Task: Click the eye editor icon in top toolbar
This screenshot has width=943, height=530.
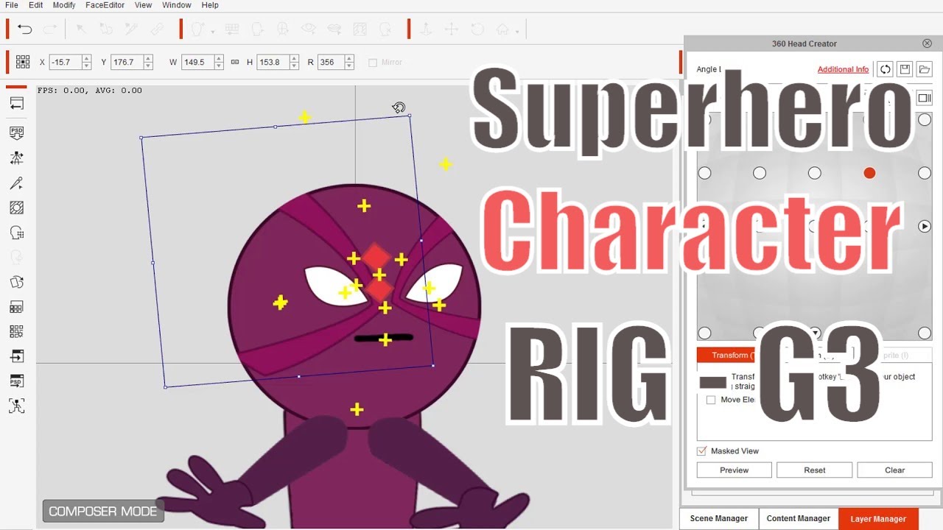Action: (309, 29)
